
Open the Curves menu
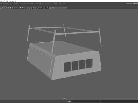(x=36, y=3)
